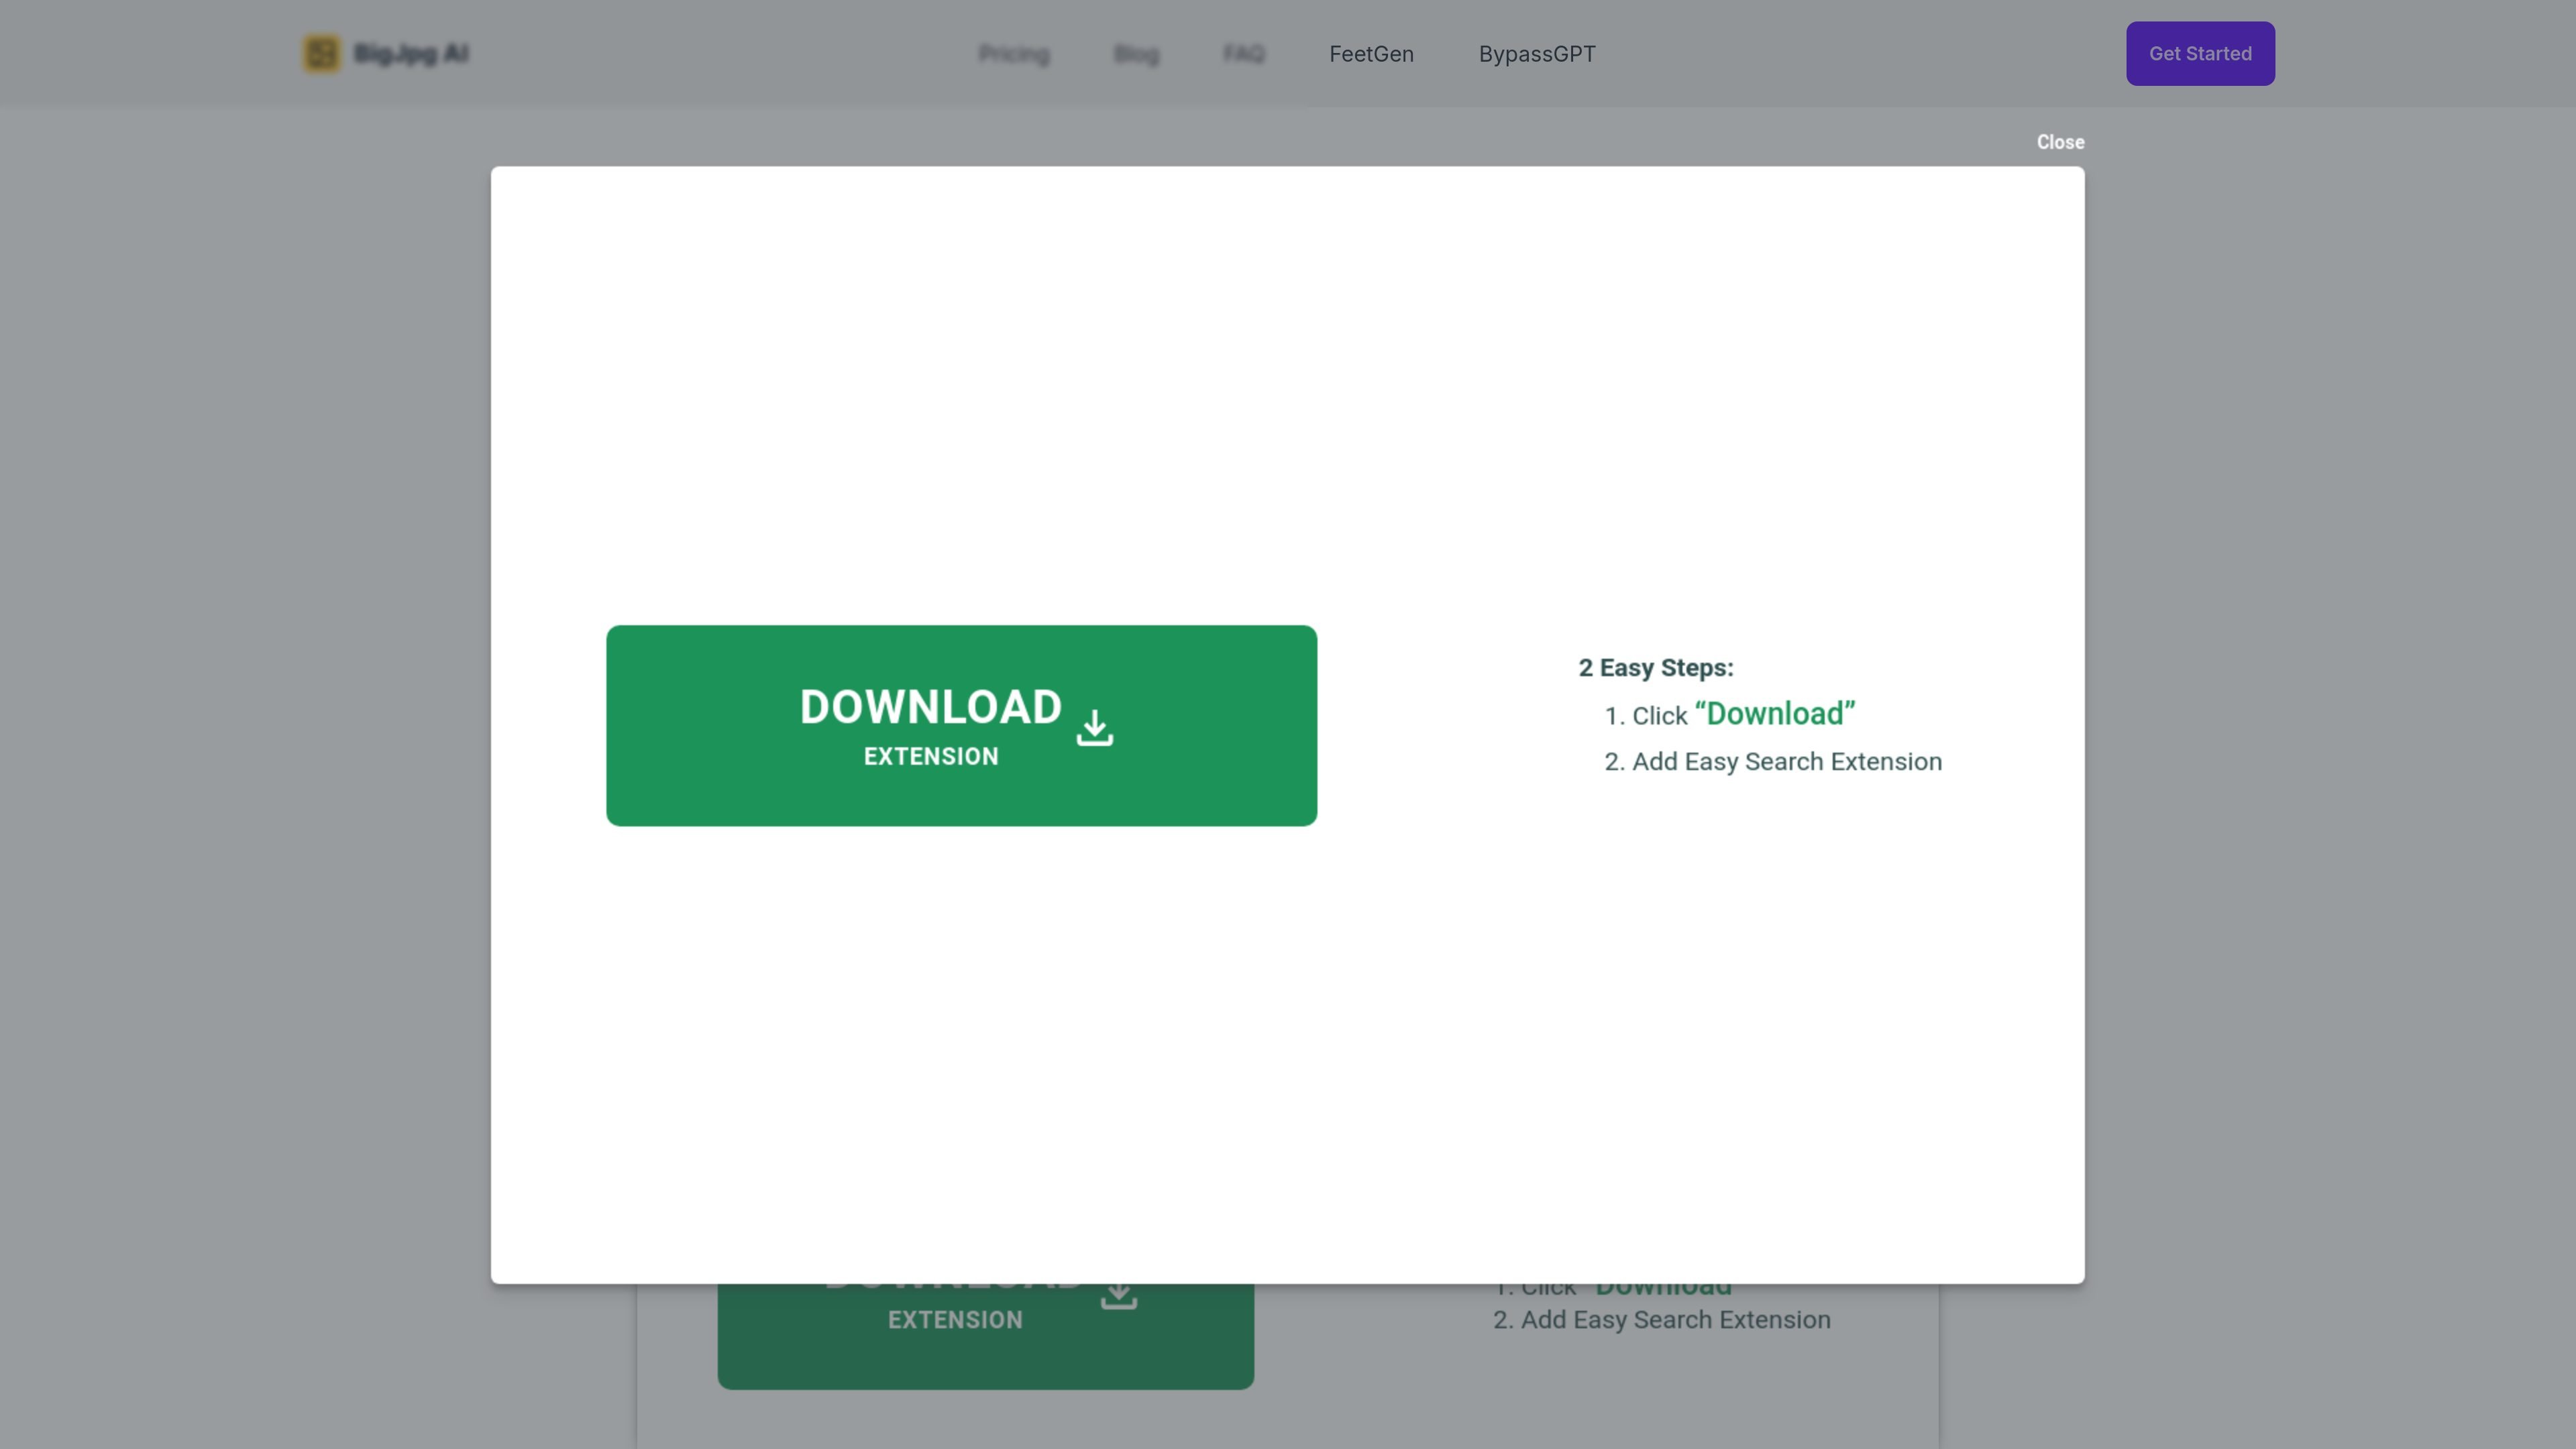Open the FAQ navigation link
Screen dimensions: 2576x1449
1244,54
